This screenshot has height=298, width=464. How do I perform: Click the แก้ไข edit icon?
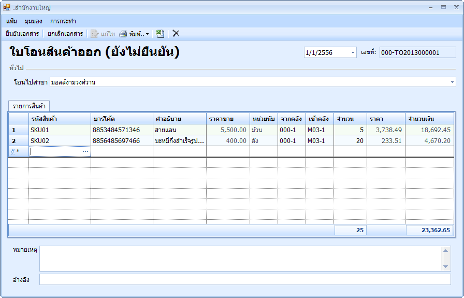coord(94,34)
